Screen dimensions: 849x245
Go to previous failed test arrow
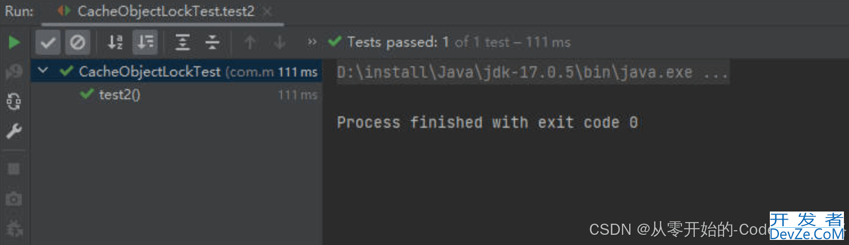(250, 42)
